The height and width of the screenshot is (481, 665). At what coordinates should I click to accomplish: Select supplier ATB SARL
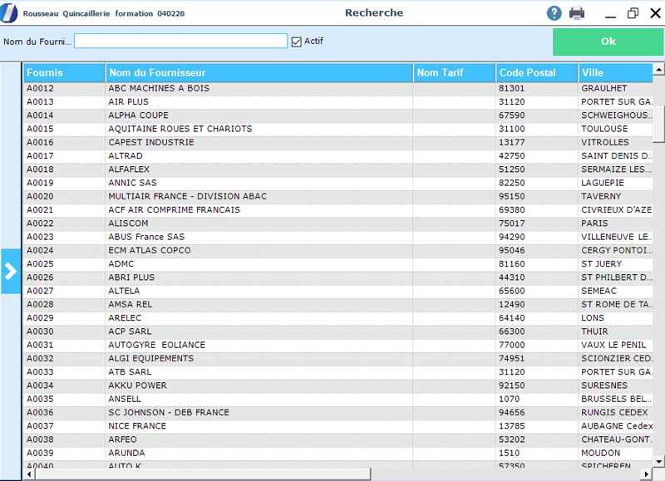[130, 372]
